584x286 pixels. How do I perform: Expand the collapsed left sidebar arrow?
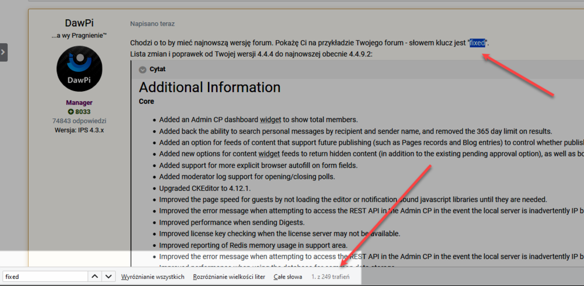point(4,52)
